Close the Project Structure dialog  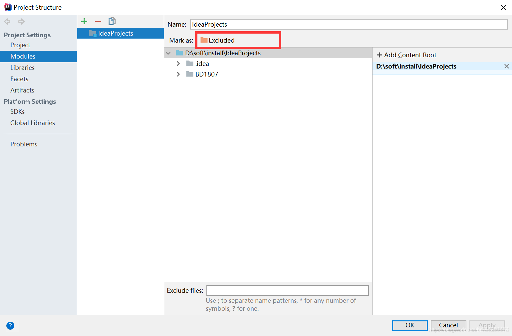point(503,7)
